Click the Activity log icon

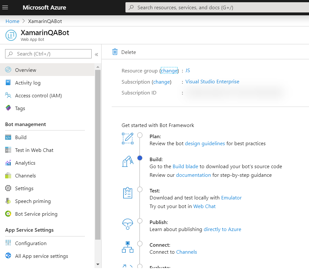point(8,83)
